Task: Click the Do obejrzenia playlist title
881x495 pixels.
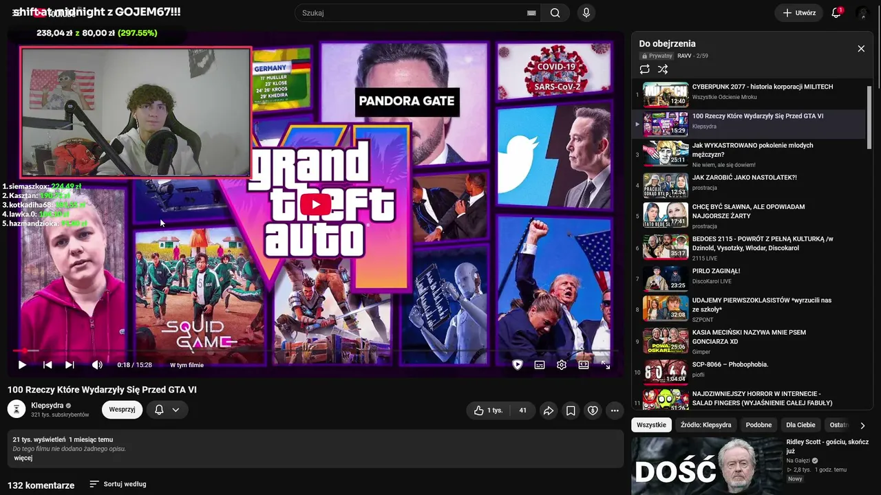Action: click(667, 44)
